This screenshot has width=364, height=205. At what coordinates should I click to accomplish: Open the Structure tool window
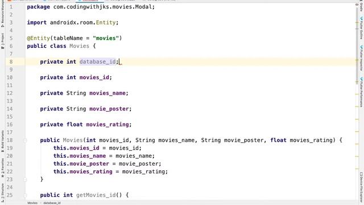click(x=2, y=192)
